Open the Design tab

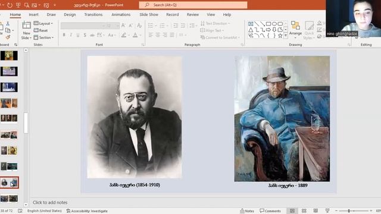tap(70, 14)
